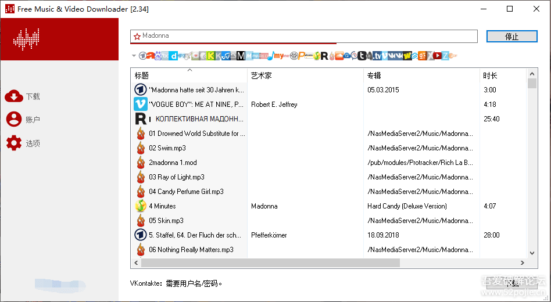The image size is (551, 302).
Task: Toggle the light blue Z source icon
Action: click(x=445, y=56)
